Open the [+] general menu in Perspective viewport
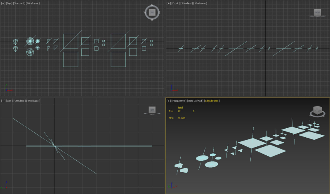Screen dimensions: 330x194 pos(169,101)
